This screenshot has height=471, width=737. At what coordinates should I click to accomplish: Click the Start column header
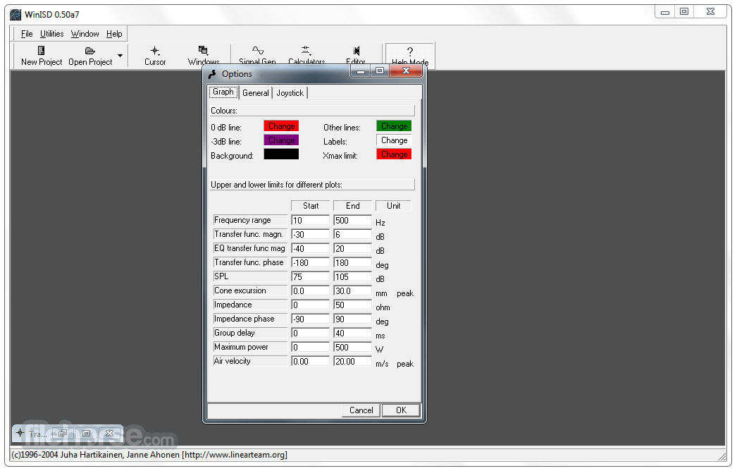pyautogui.click(x=310, y=206)
